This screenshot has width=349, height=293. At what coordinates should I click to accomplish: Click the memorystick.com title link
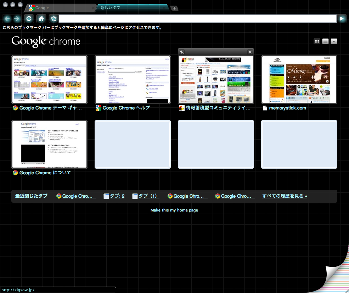click(288, 108)
